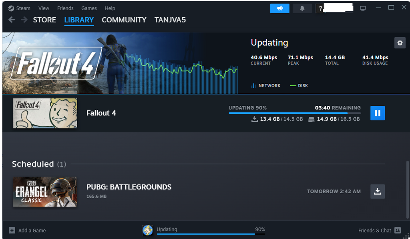The image size is (410, 239).
Task: Open the View menu
Action: point(44,8)
